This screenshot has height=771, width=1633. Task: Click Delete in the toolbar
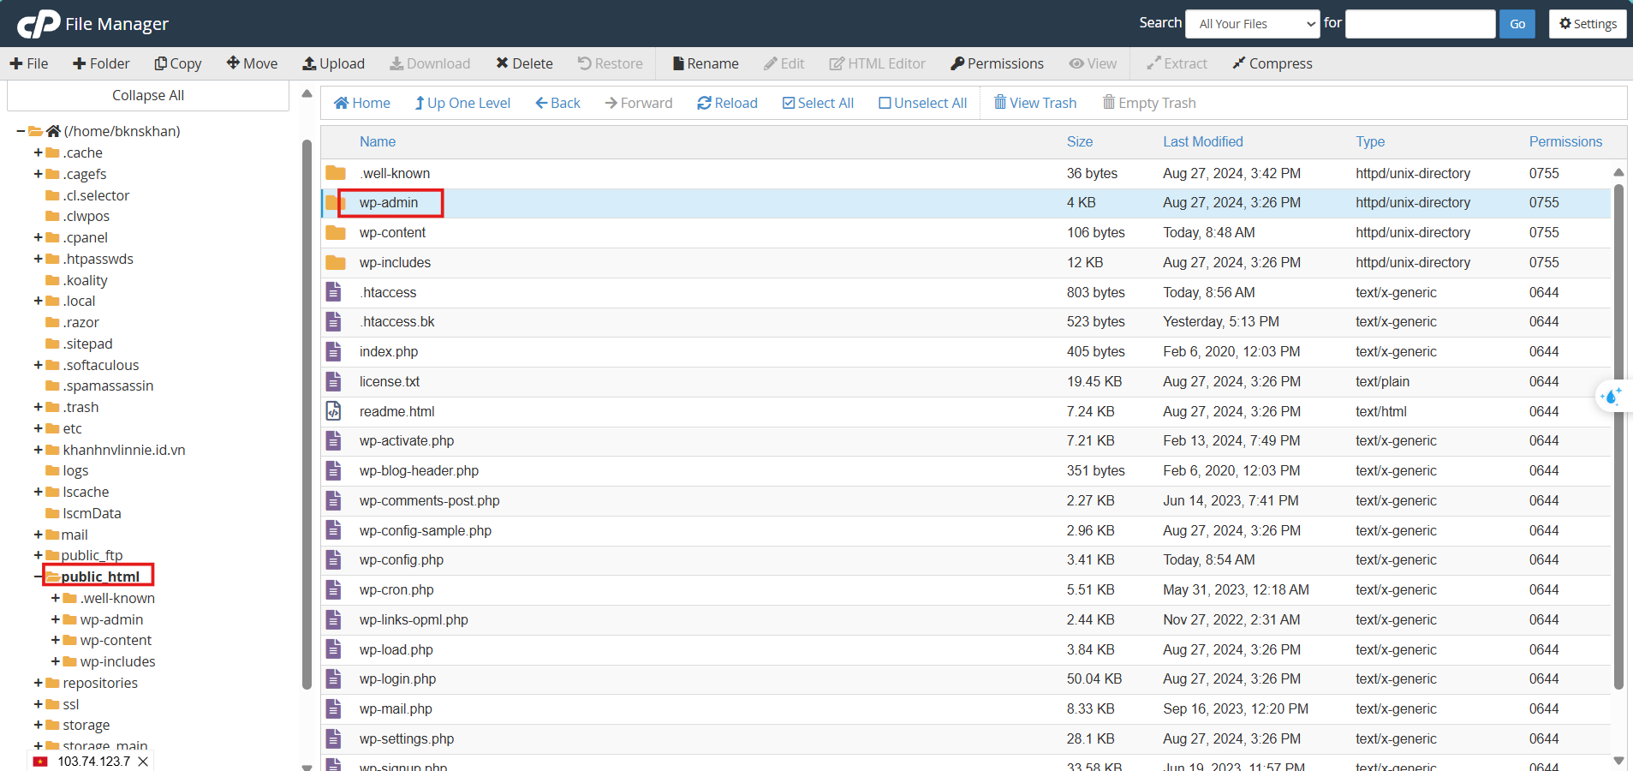coord(524,63)
